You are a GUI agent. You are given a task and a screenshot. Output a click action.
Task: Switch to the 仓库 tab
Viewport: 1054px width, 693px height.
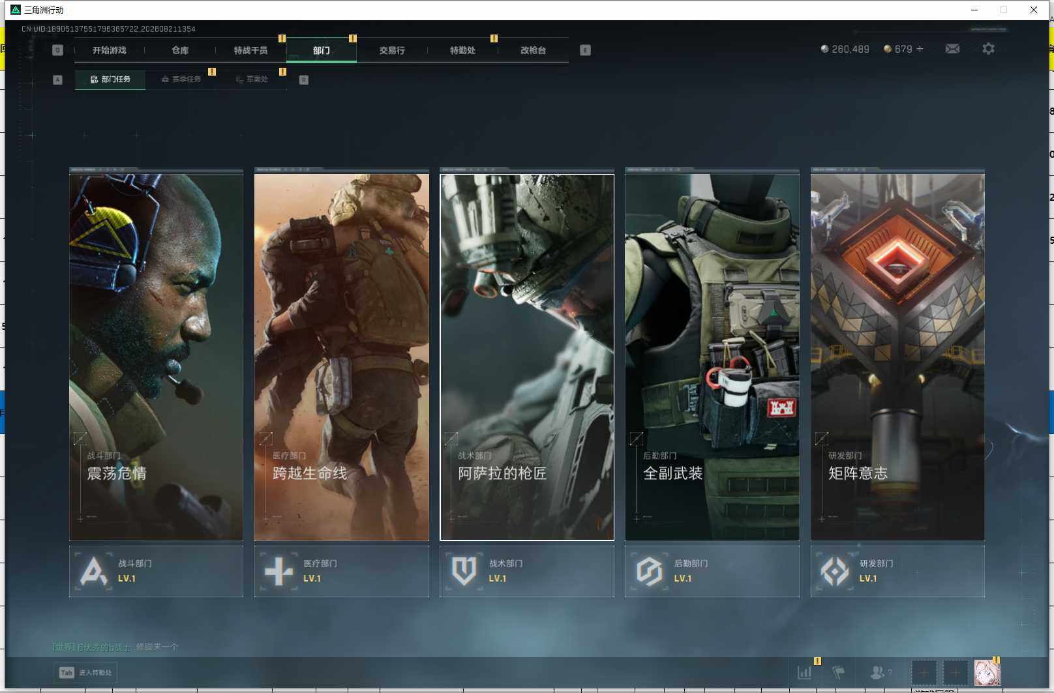click(180, 50)
